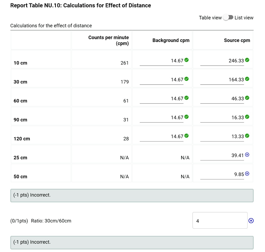Click the N/A Background cpm cell in the 50 cm row
The width and height of the screenshot is (265, 252).
point(185,177)
